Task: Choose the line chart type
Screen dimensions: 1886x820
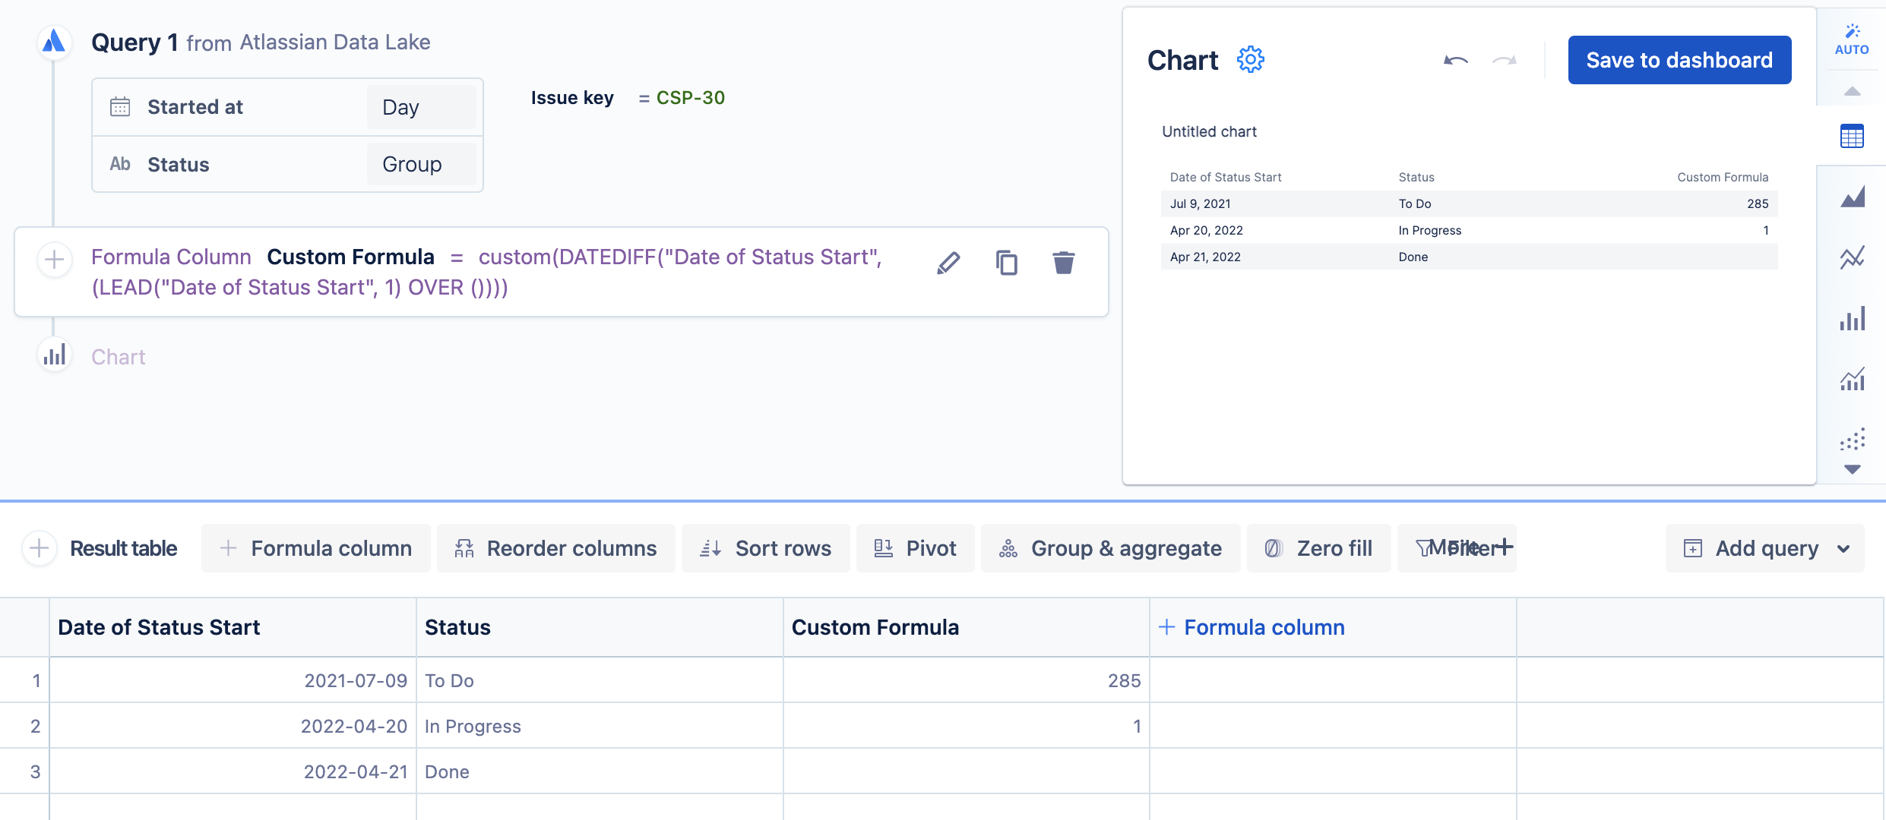Action: tap(1852, 257)
